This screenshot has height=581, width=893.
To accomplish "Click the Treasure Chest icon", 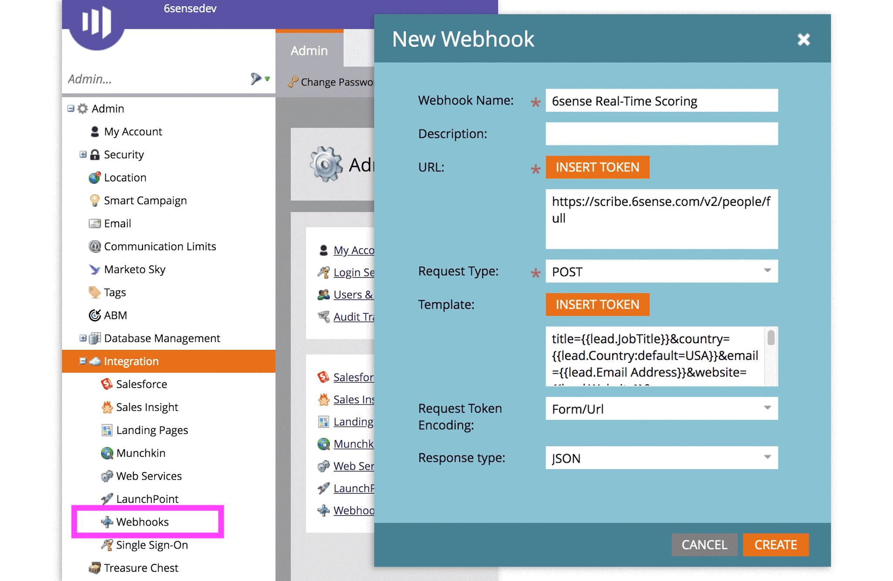I will coord(95,568).
